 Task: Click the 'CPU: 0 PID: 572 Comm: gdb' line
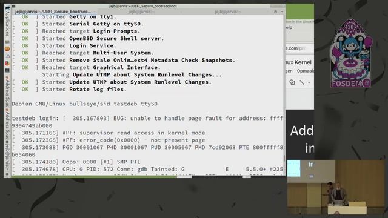147,170
